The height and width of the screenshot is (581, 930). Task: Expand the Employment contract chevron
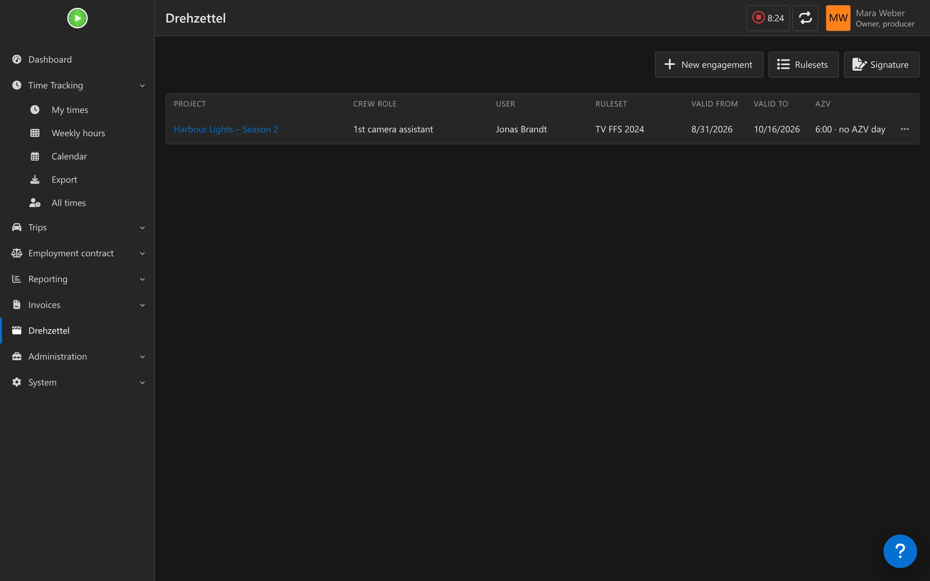(x=142, y=254)
